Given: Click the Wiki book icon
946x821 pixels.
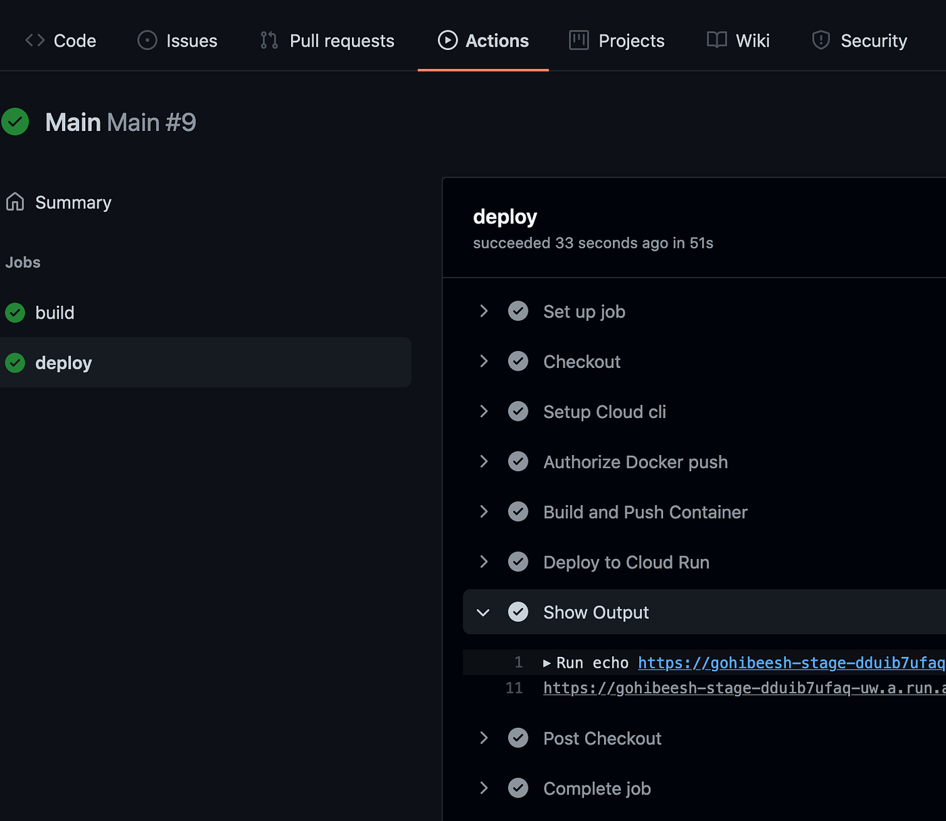Looking at the screenshot, I should point(715,40).
